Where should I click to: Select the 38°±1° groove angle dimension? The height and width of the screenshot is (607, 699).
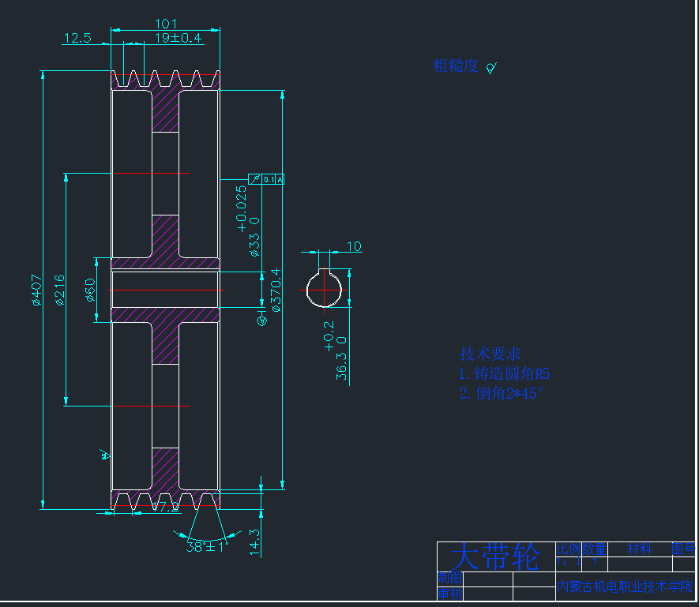tap(207, 545)
